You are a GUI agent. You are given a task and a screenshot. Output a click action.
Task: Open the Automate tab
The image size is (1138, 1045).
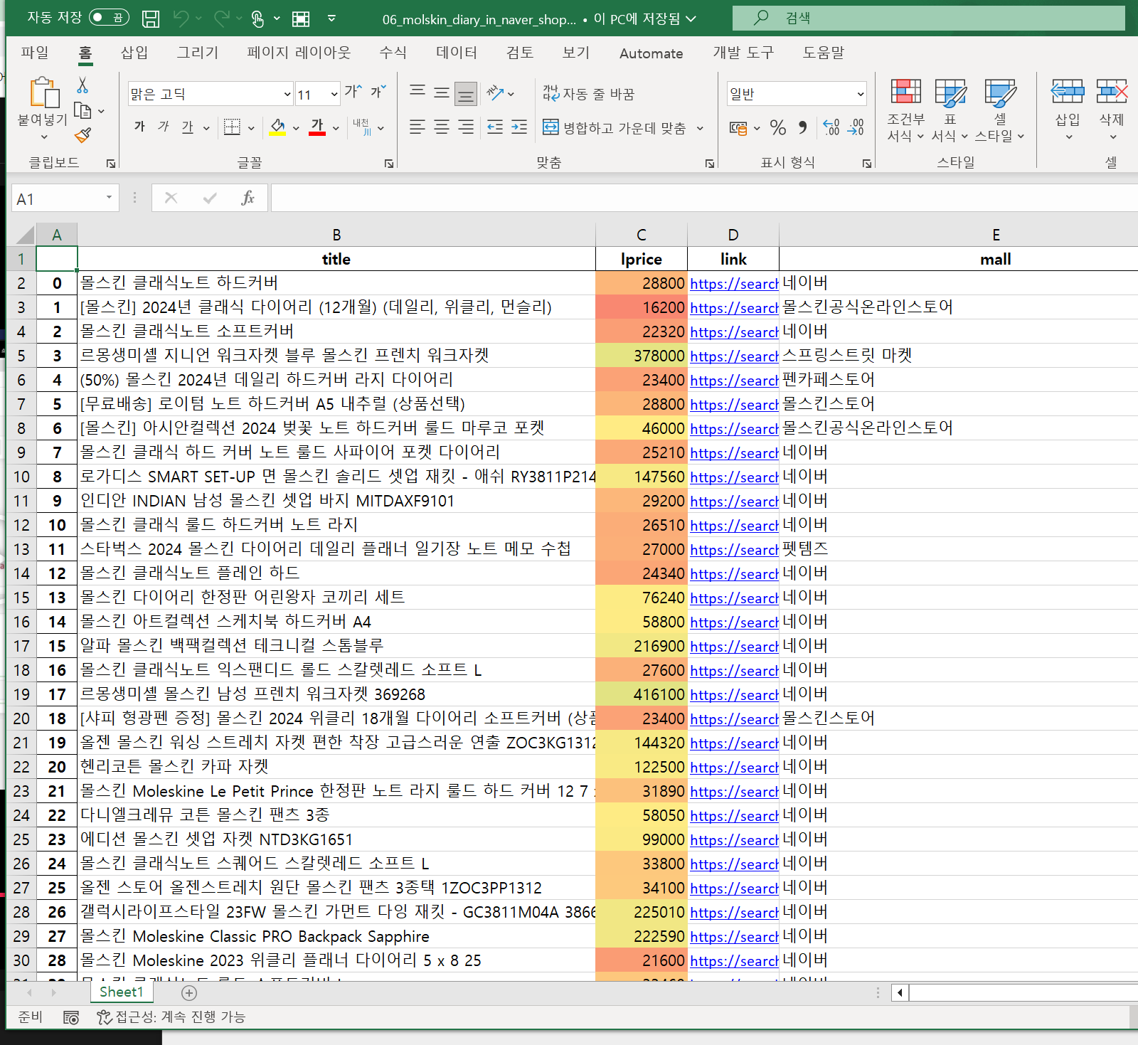(x=651, y=53)
